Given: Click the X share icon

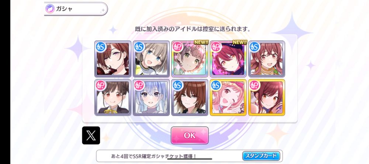Looking at the screenshot, I should (91, 135).
